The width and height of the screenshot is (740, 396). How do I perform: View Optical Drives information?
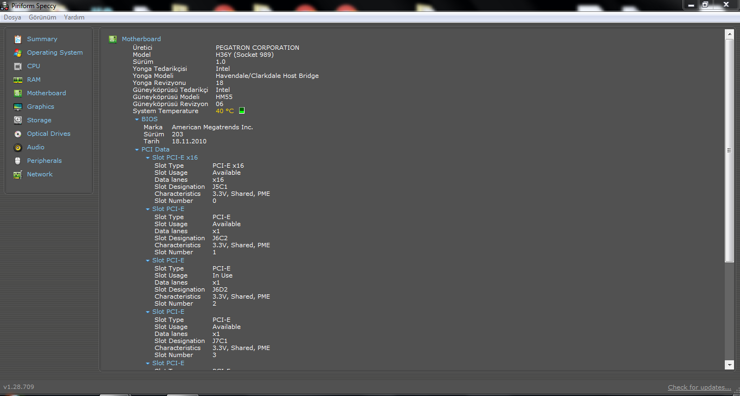(49, 134)
